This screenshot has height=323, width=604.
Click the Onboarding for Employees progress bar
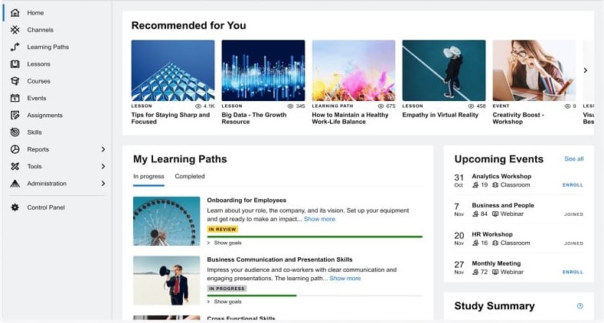click(x=315, y=237)
